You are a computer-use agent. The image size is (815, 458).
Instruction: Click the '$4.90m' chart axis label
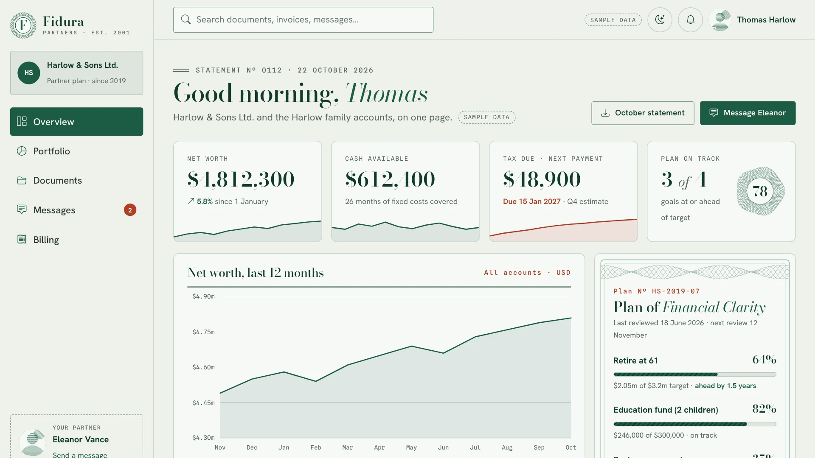click(x=203, y=296)
